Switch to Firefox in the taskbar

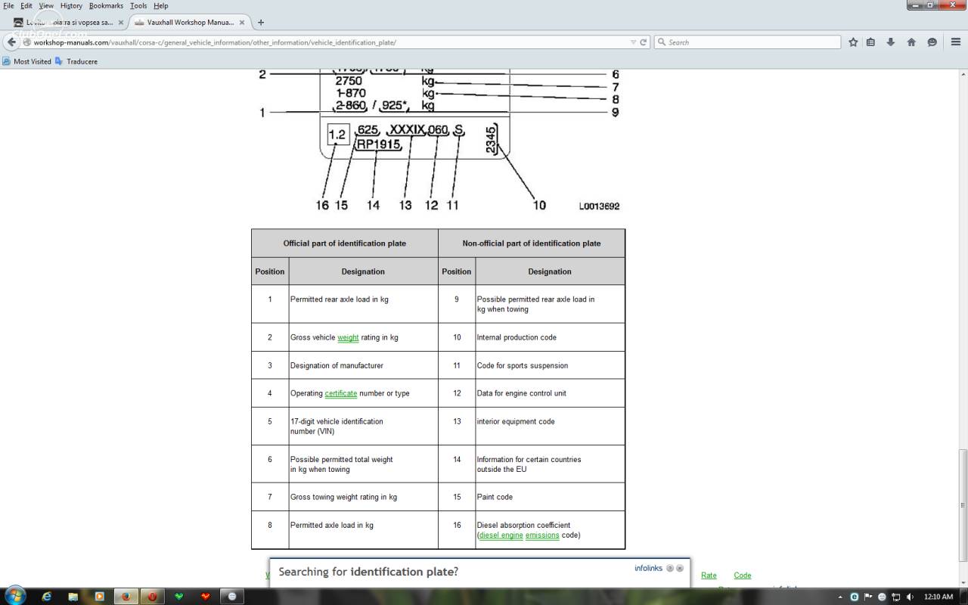click(126, 596)
